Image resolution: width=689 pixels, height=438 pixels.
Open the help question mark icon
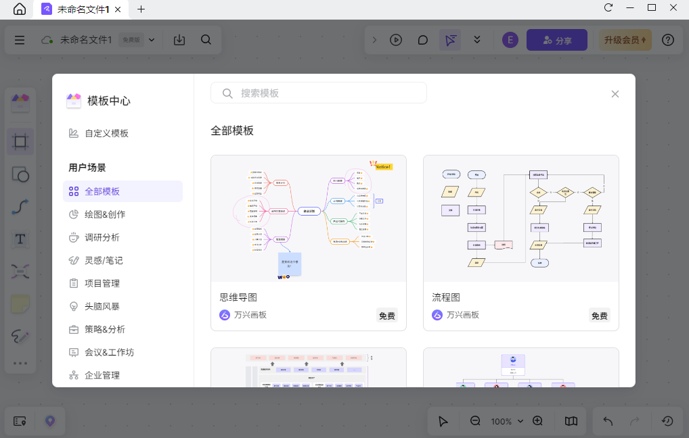pos(668,40)
